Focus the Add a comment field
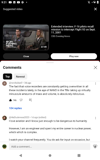 pos(49,146)
